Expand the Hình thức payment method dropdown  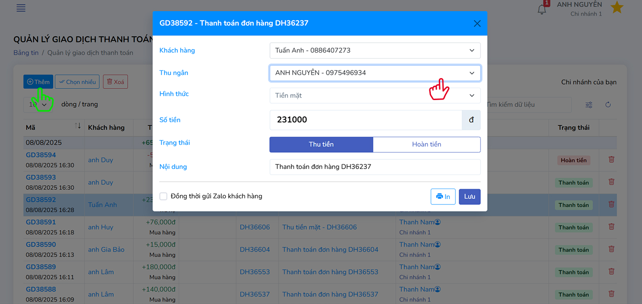tap(375, 95)
